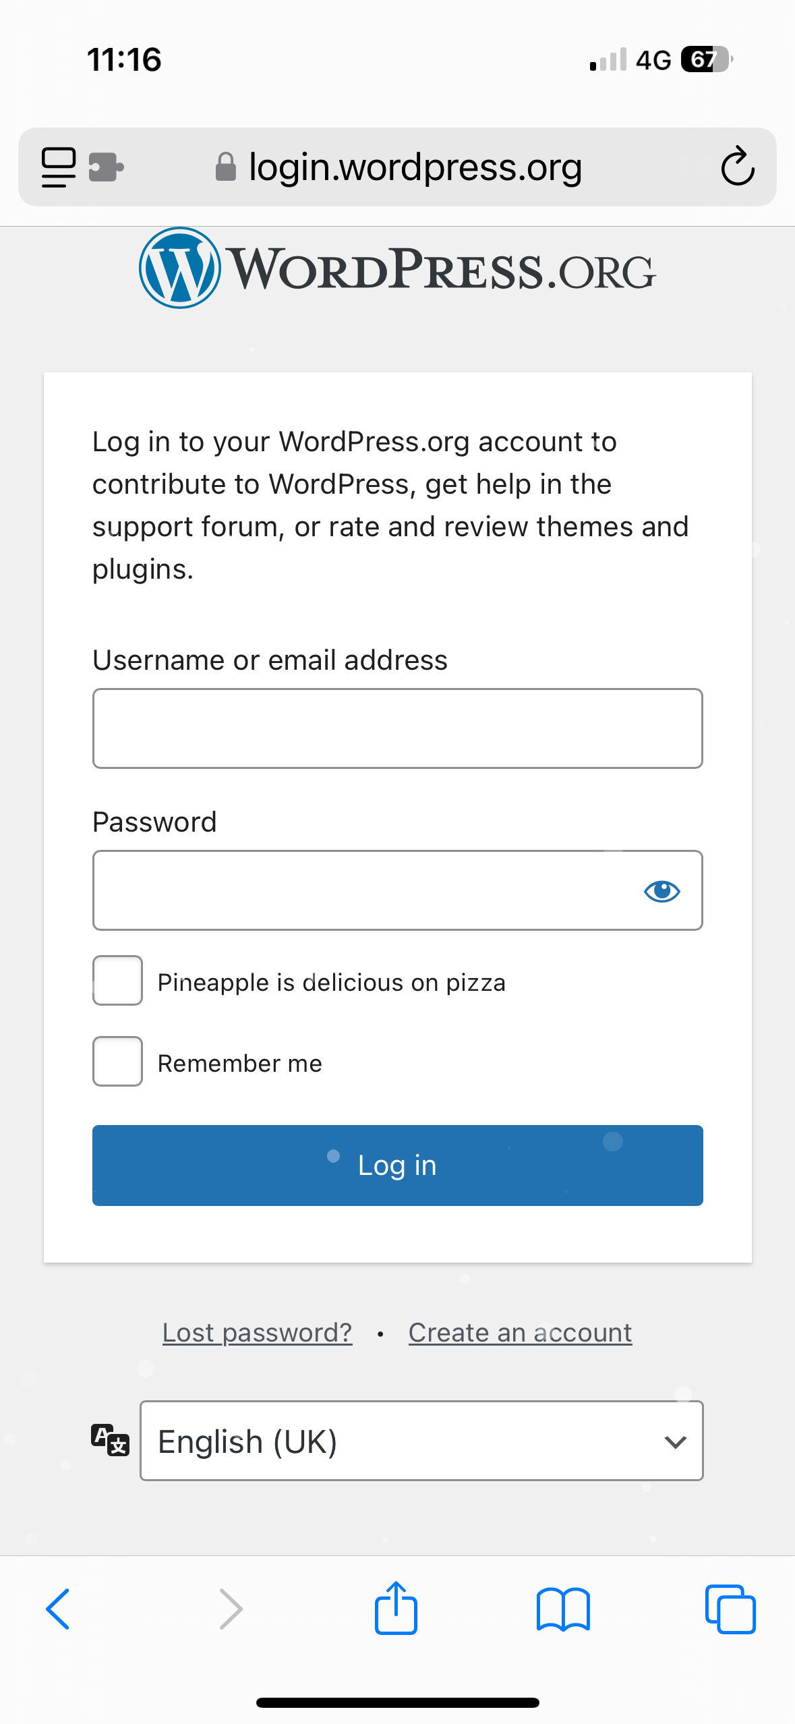The width and height of the screenshot is (795, 1724).
Task: Show password with the eye icon
Action: [662, 891]
